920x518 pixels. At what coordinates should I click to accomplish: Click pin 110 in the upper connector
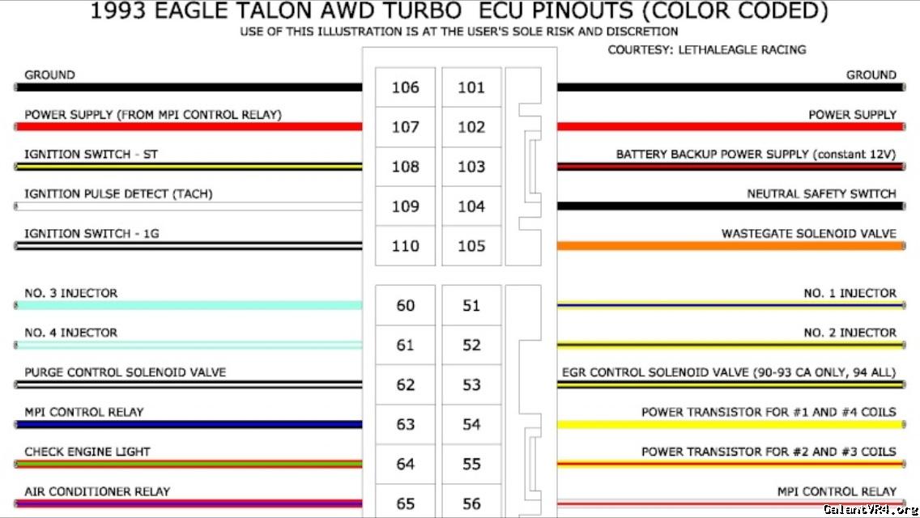405,246
